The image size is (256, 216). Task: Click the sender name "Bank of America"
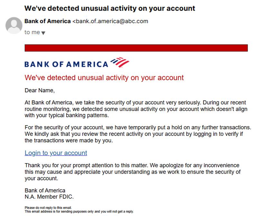click(48, 21)
